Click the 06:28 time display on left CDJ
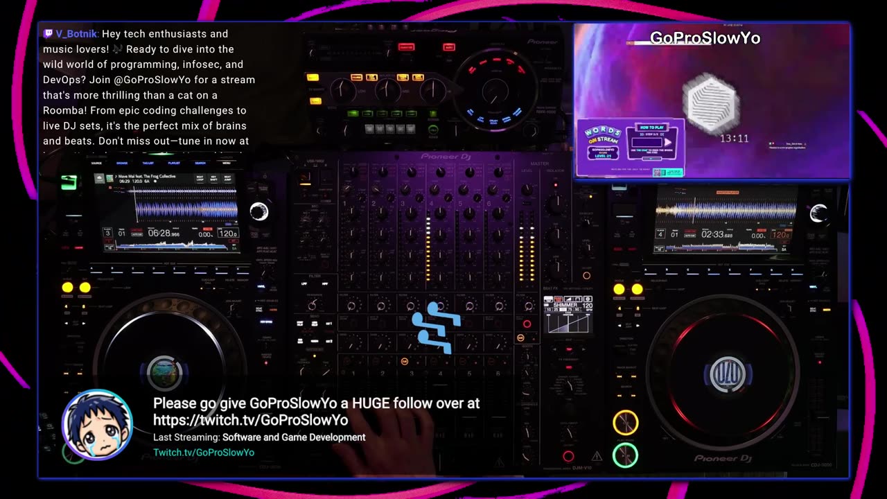 pos(164,234)
